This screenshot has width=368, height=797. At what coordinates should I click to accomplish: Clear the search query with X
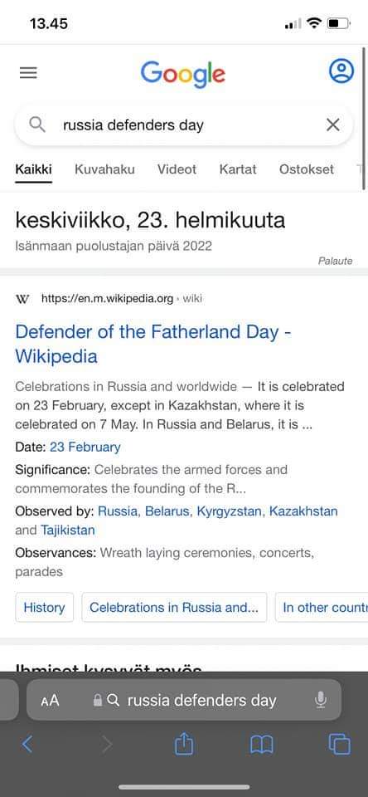point(332,125)
